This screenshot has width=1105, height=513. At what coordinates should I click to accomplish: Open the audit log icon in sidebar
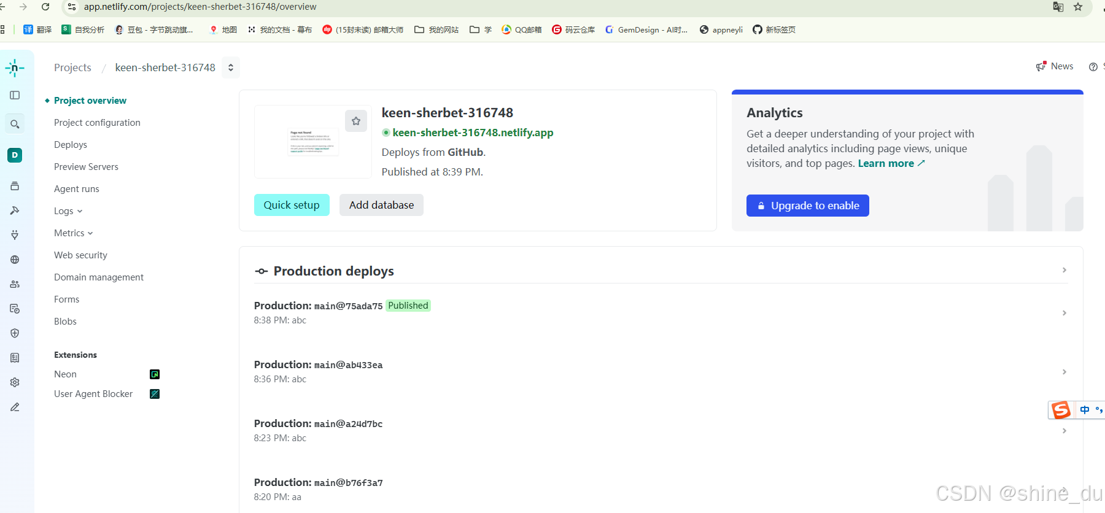click(x=15, y=309)
